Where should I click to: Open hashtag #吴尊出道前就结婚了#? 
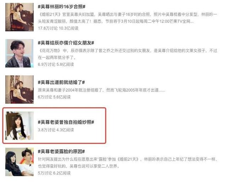[x=61, y=82]
